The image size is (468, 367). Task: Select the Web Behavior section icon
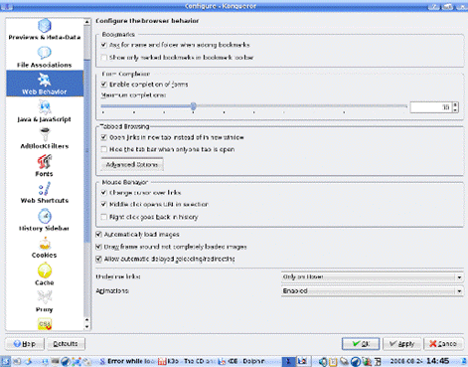point(45,80)
